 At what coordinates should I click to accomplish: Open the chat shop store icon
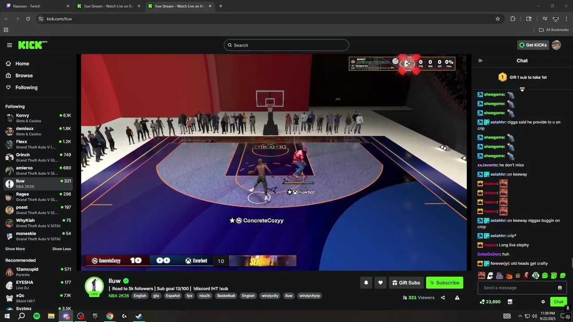coord(510,302)
